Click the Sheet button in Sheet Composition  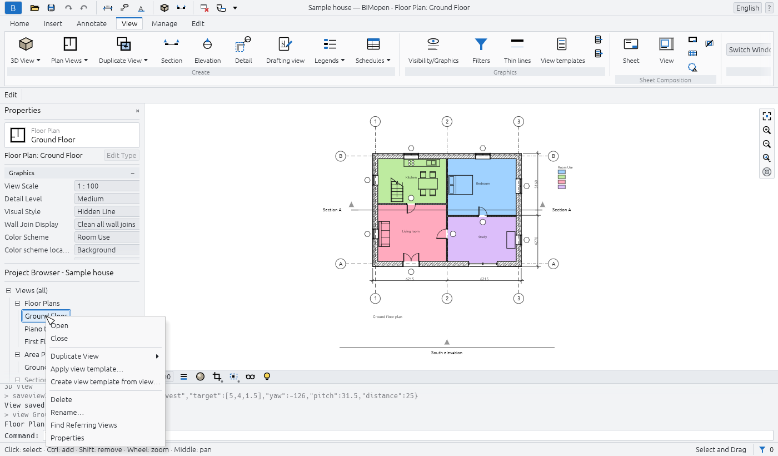coord(631,51)
